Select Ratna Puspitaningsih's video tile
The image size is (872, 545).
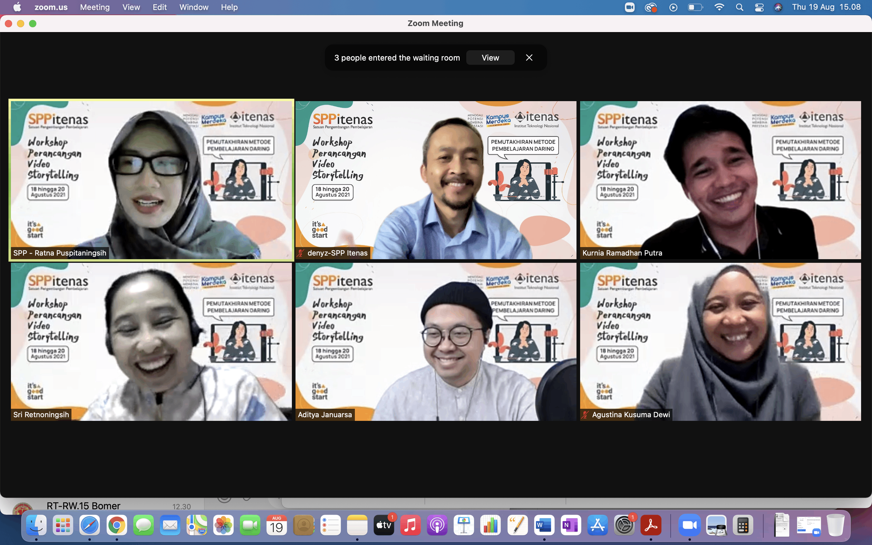pos(151,180)
